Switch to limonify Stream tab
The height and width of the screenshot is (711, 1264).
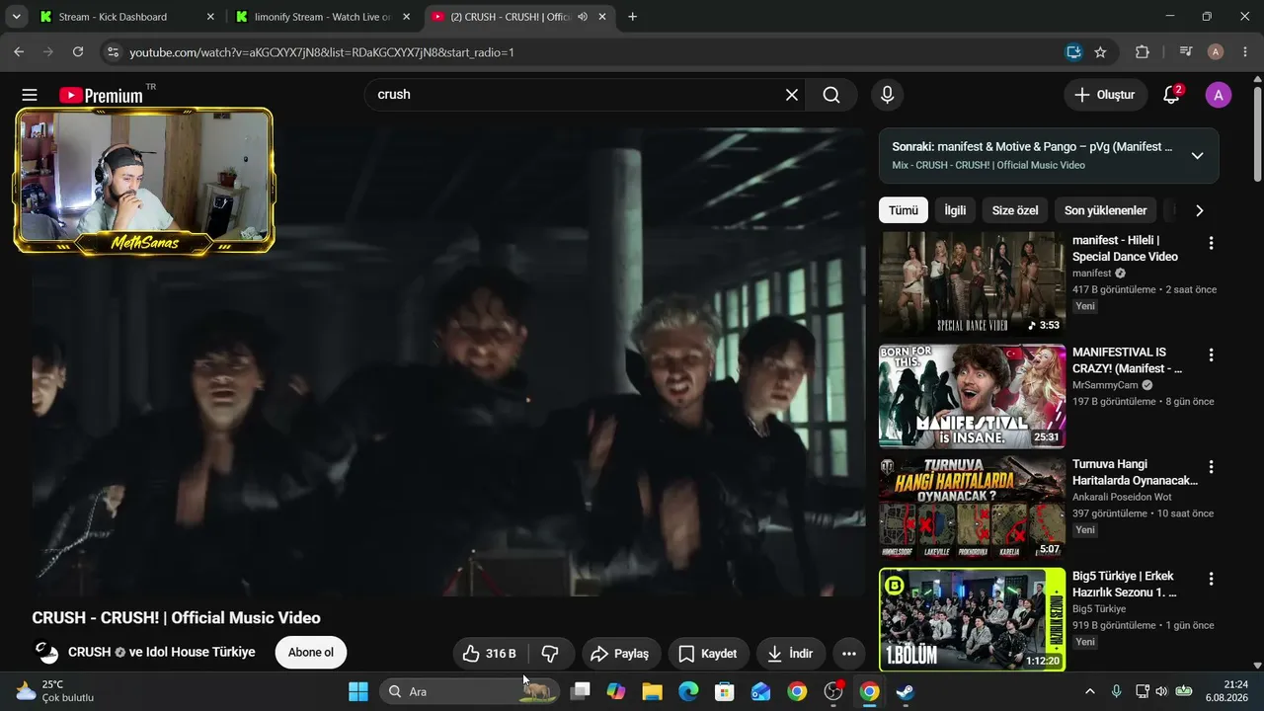pyautogui.click(x=322, y=17)
